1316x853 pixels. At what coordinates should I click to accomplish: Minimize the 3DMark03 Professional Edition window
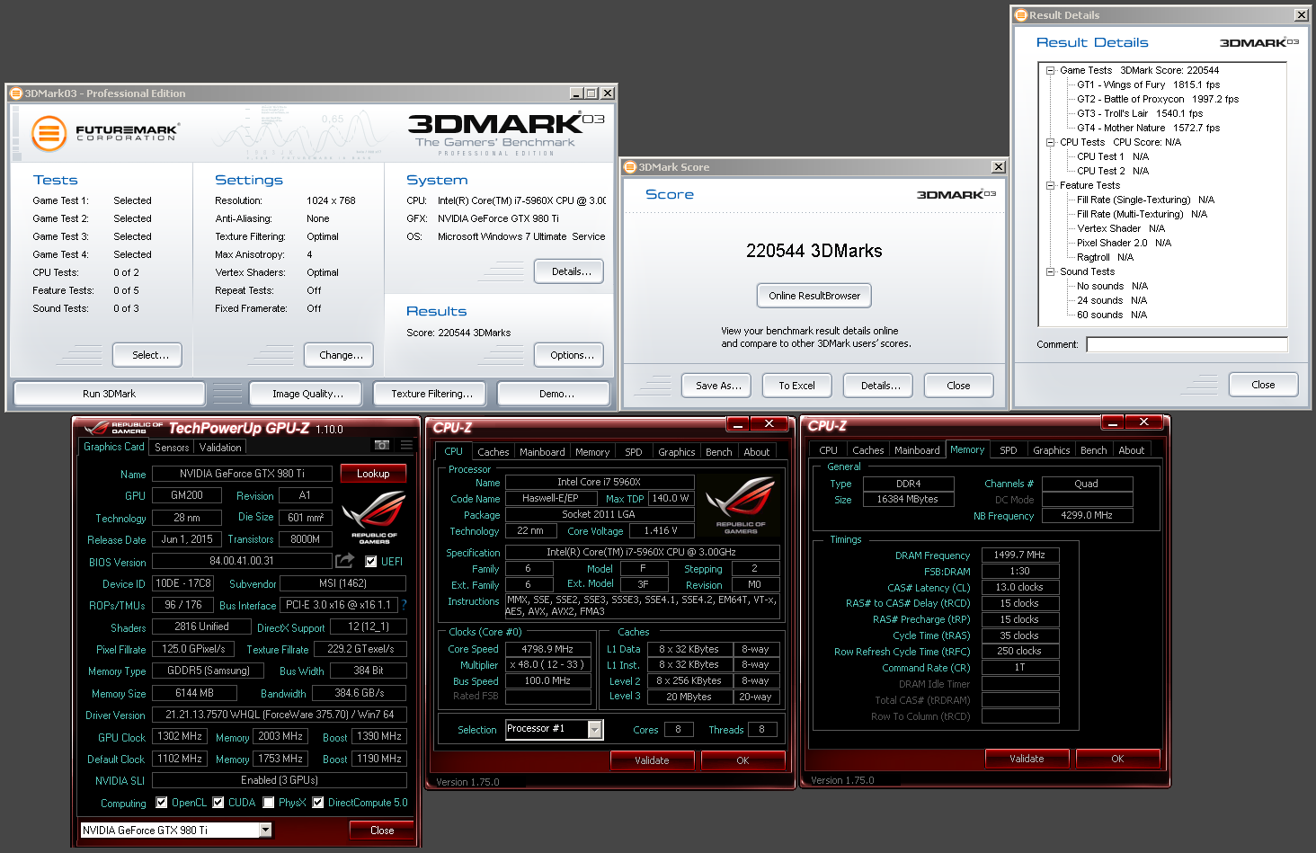576,93
